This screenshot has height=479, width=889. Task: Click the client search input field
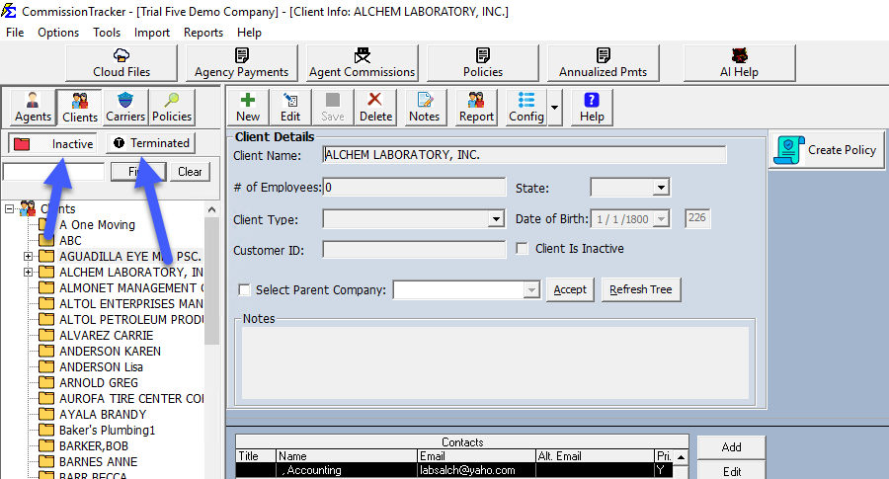point(54,172)
